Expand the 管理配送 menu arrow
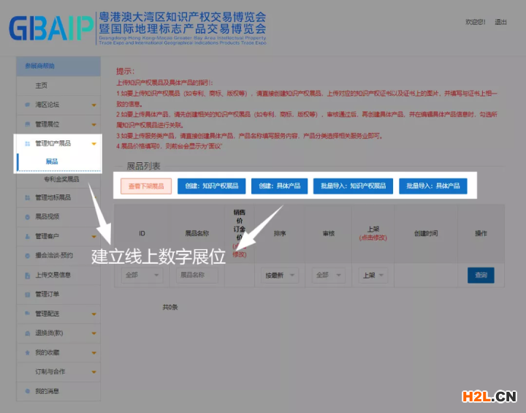The image size is (526, 413). (x=94, y=314)
